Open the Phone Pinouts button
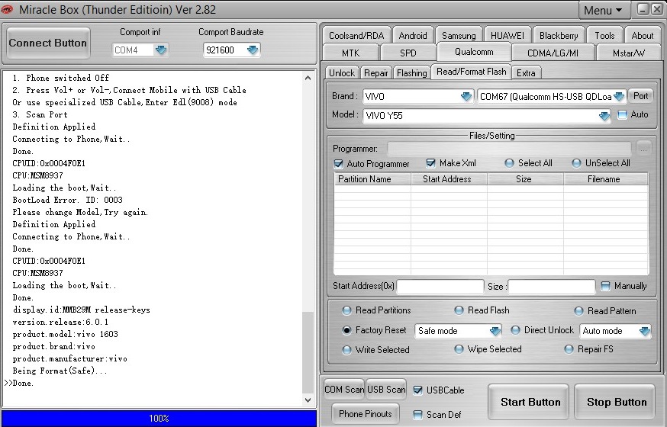 (x=366, y=414)
